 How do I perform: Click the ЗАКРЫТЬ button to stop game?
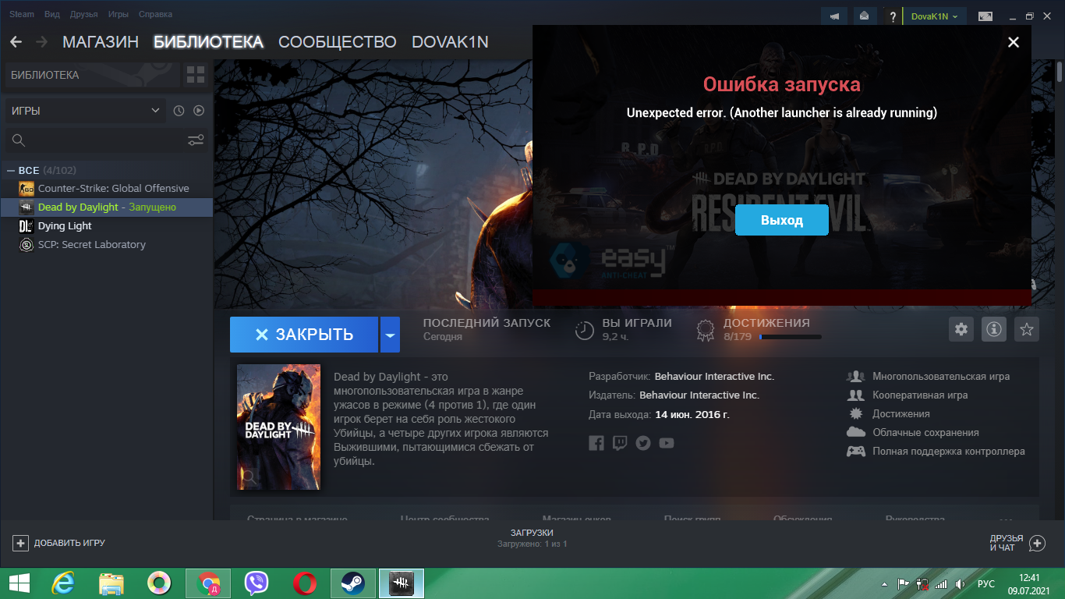coord(304,335)
